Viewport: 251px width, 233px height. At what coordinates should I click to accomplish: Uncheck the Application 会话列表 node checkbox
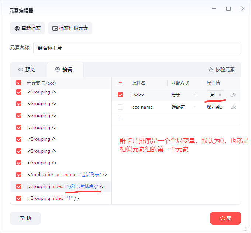pos(19,175)
